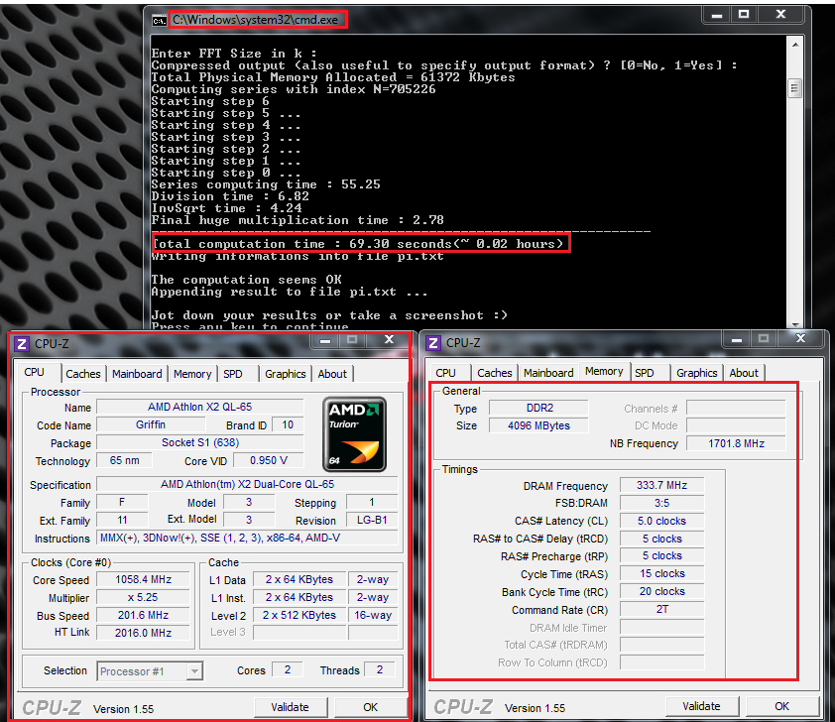Click the Brand ID value '10'
This screenshot has width=835, height=722.
(288, 424)
